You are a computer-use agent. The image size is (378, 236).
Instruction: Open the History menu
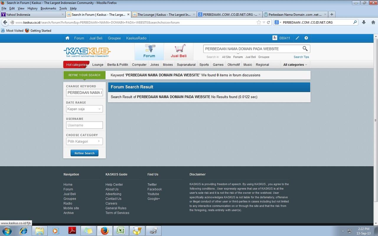tap(32, 8)
